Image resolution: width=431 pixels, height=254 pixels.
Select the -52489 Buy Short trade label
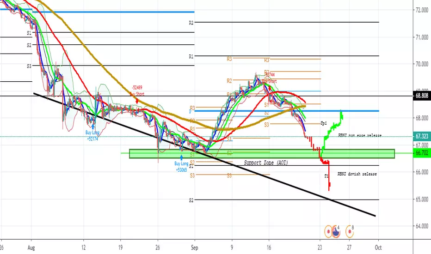137,91
